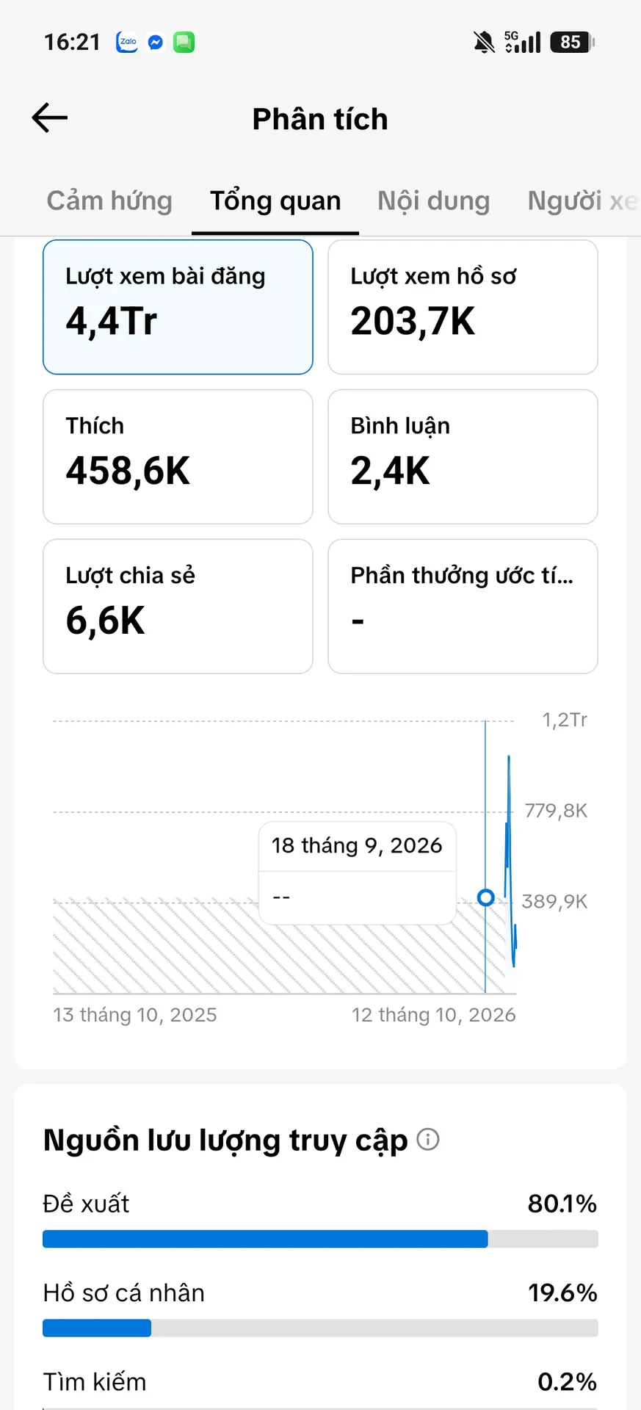This screenshot has height=1410, width=641.
Task: Tap the battery level indicator
Action: pyautogui.click(x=573, y=43)
